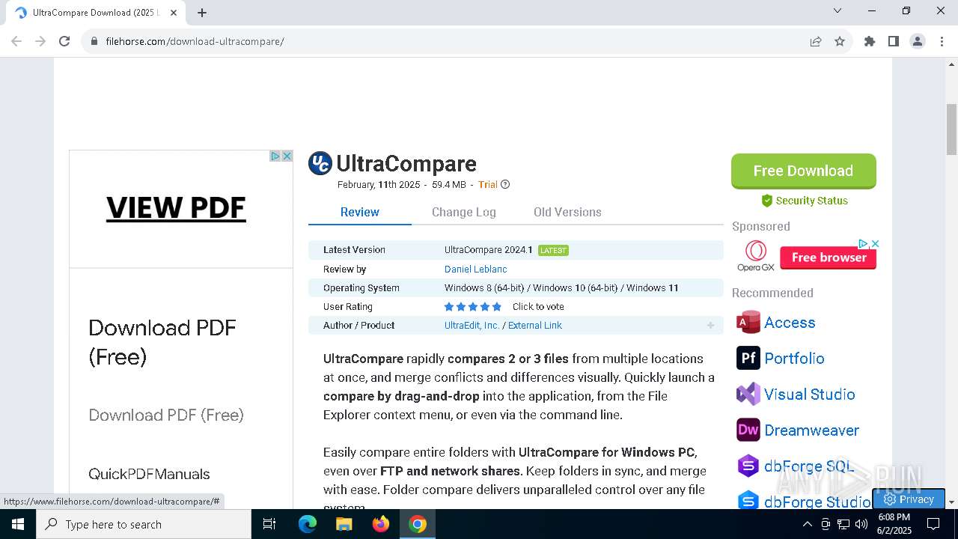Open File Explorer from the taskbar
Image resolution: width=958 pixels, height=539 pixels.
click(x=344, y=524)
